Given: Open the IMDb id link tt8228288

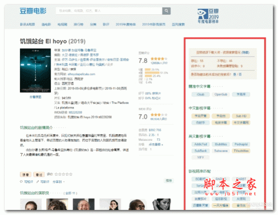Looking at the screenshot, I should coord(76,112).
